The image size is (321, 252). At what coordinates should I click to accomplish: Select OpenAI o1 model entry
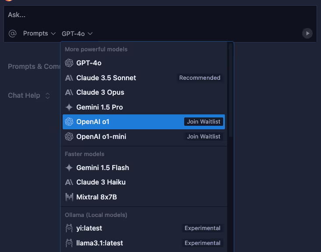(x=144, y=122)
